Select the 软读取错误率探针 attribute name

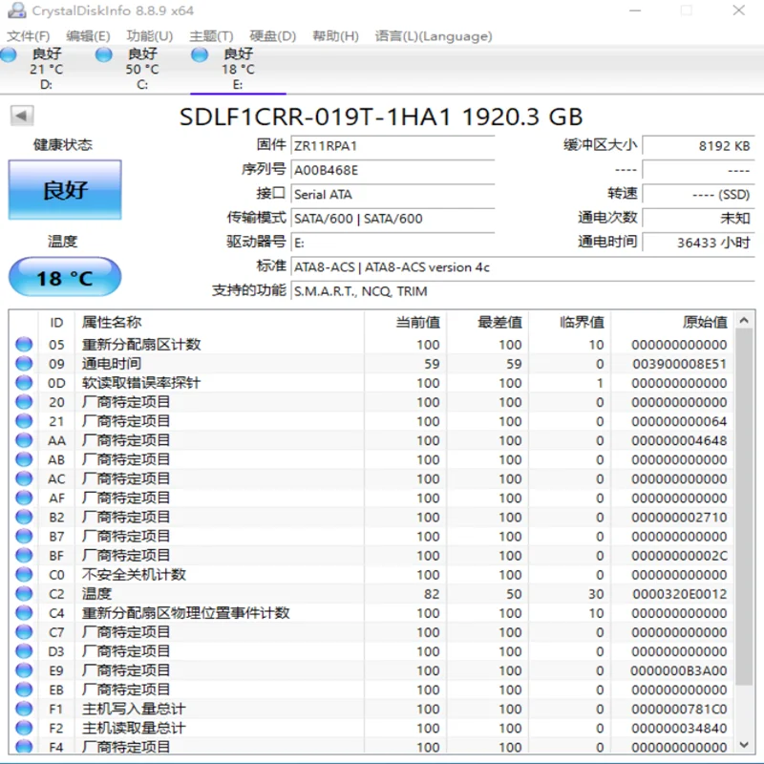click(x=141, y=383)
